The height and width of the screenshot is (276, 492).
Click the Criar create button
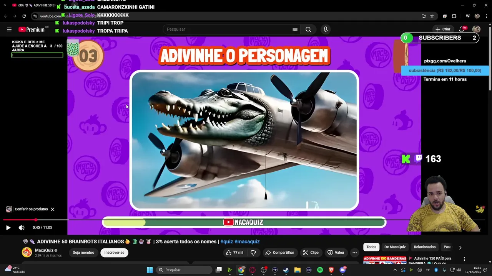(442, 29)
